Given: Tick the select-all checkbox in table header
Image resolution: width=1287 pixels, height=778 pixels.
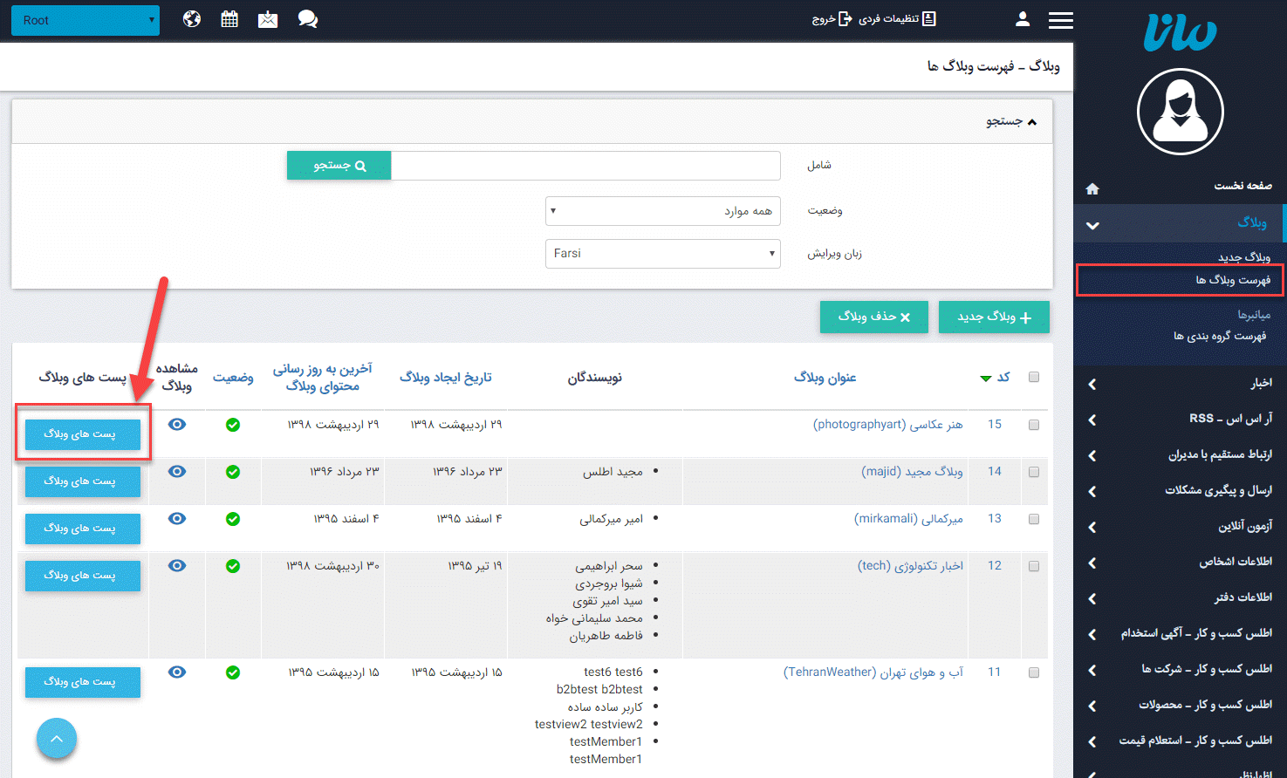Looking at the screenshot, I should [1034, 377].
